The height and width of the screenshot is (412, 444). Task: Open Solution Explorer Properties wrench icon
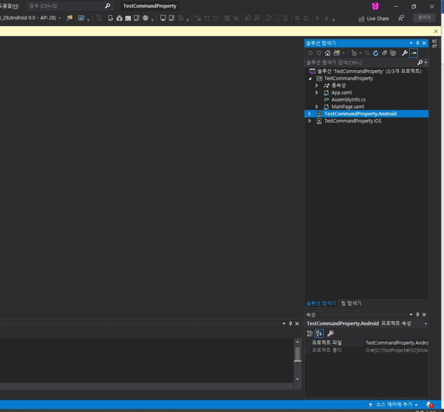coord(405,53)
